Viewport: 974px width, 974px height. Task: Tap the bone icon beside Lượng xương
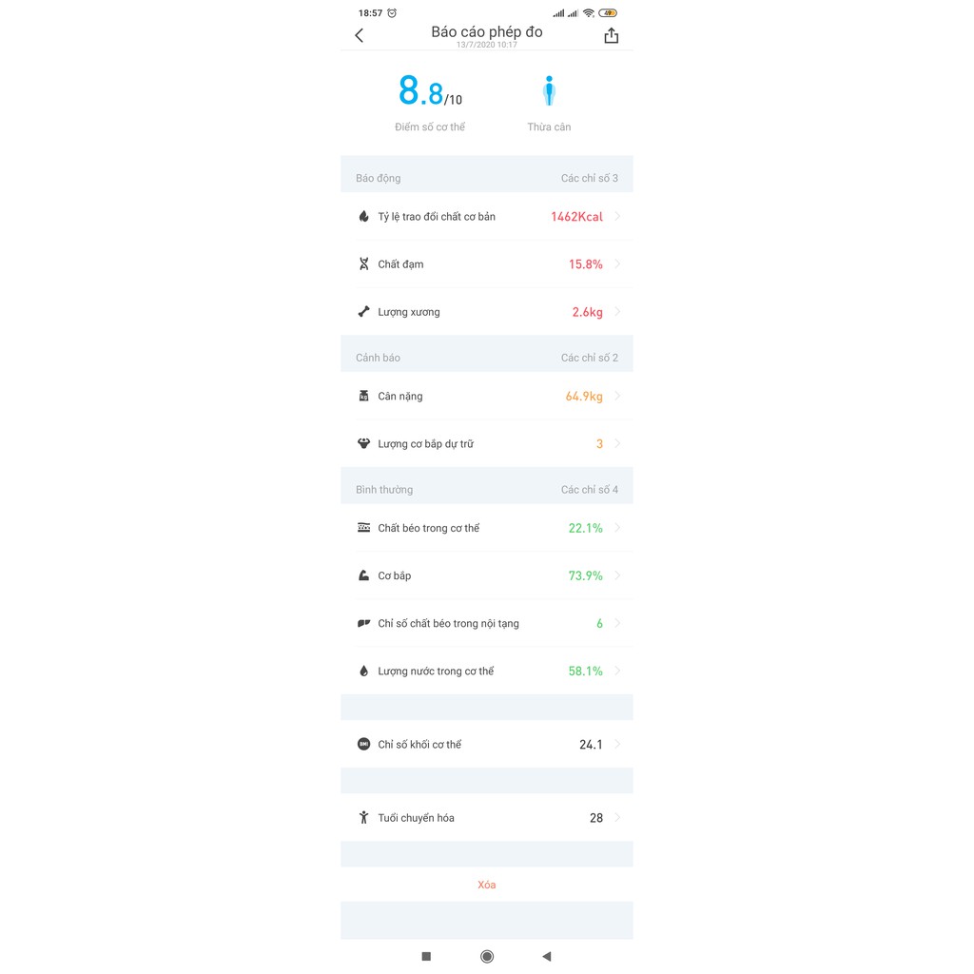click(364, 312)
